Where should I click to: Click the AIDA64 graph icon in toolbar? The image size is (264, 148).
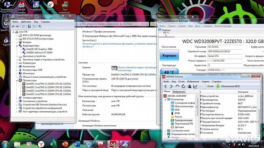195,86
